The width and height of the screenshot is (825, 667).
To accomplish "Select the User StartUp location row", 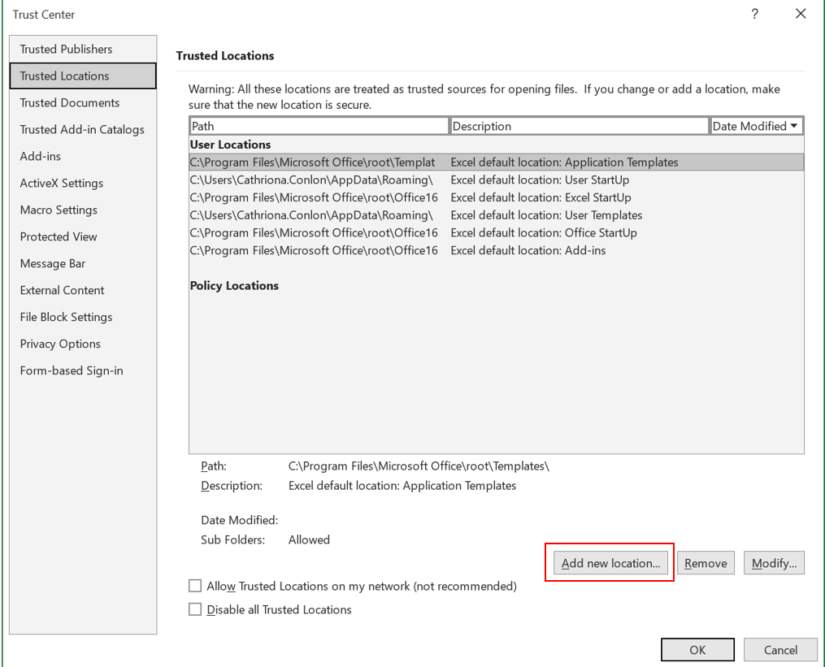I will (x=496, y=180).
